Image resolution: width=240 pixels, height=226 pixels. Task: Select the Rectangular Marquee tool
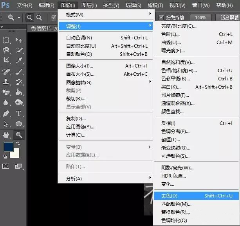coord(6,40)
